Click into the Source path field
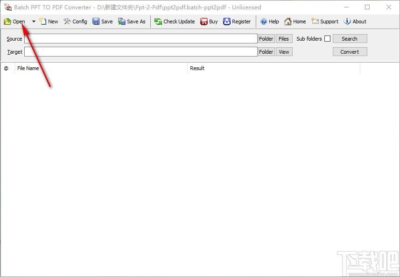The width and height of the screenshot is (400, 277). (141, 39)
